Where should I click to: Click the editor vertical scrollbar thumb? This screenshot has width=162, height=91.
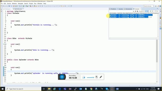[157, 51]
